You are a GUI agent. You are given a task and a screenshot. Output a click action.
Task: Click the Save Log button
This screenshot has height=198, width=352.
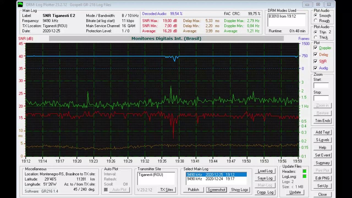coord(265,178)
